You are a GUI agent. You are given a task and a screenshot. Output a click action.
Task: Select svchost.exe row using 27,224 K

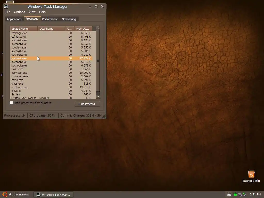click(51, 58)
